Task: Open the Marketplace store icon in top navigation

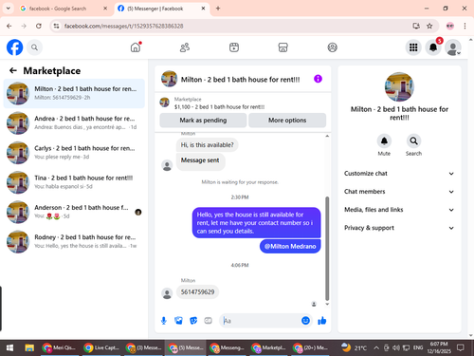Action: (x=283, y=47)
